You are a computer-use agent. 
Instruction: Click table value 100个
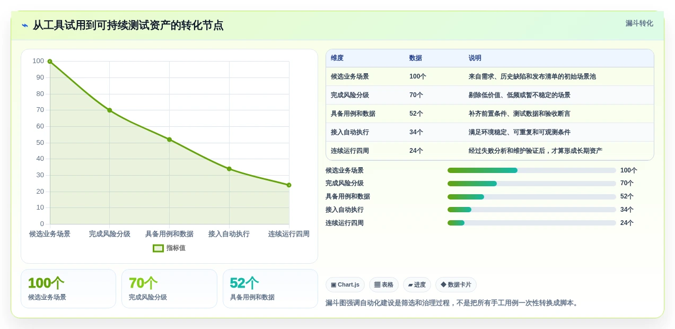[418, 76]
